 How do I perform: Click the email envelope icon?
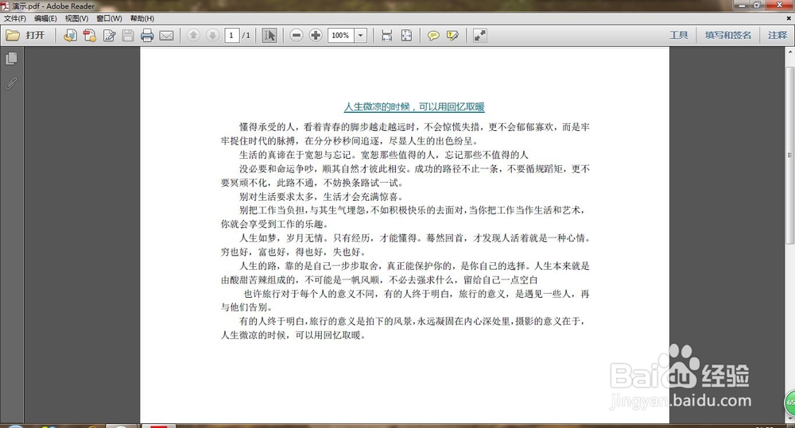(166, 36)
